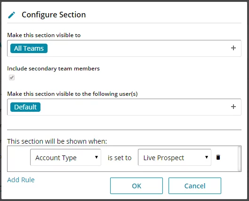
Task: Click the Add Rule link
Action: click(21, 180)
